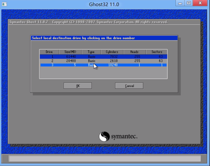Click Basic type in drive 2 row

pos(92,61)
